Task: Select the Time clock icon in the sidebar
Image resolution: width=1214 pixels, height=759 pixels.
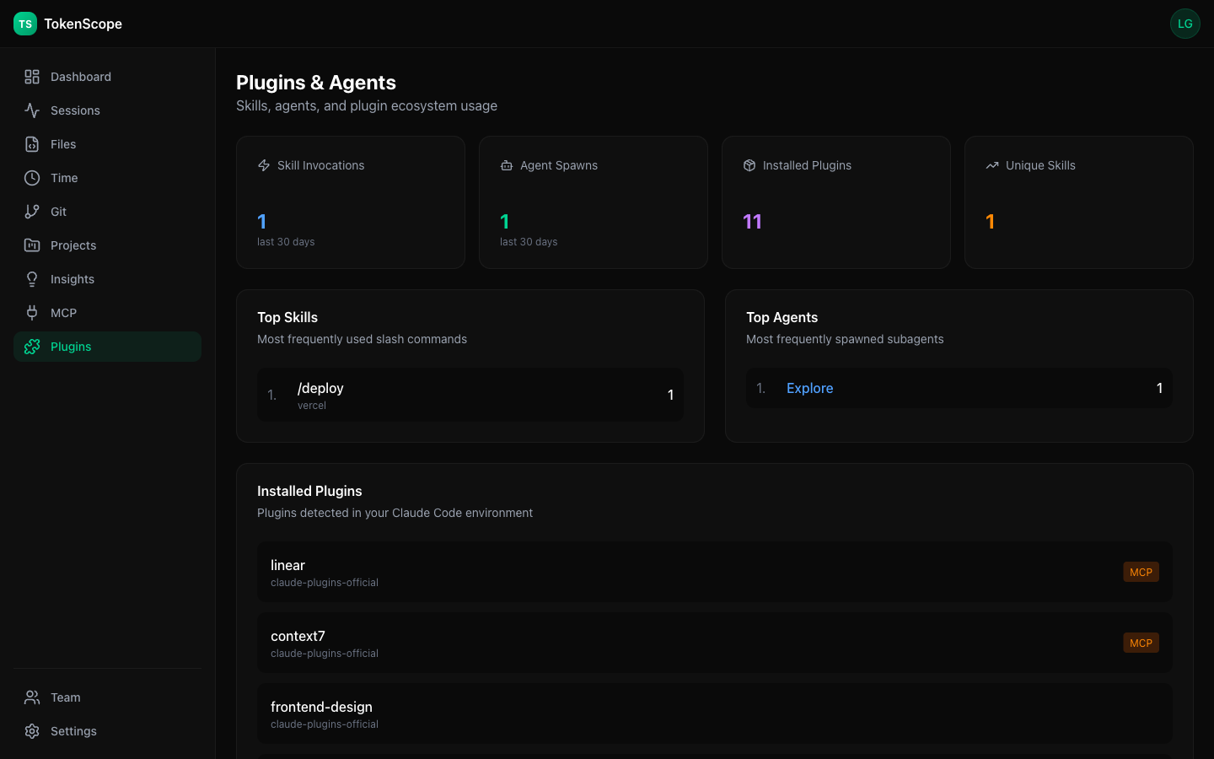Action: point(32,177)
